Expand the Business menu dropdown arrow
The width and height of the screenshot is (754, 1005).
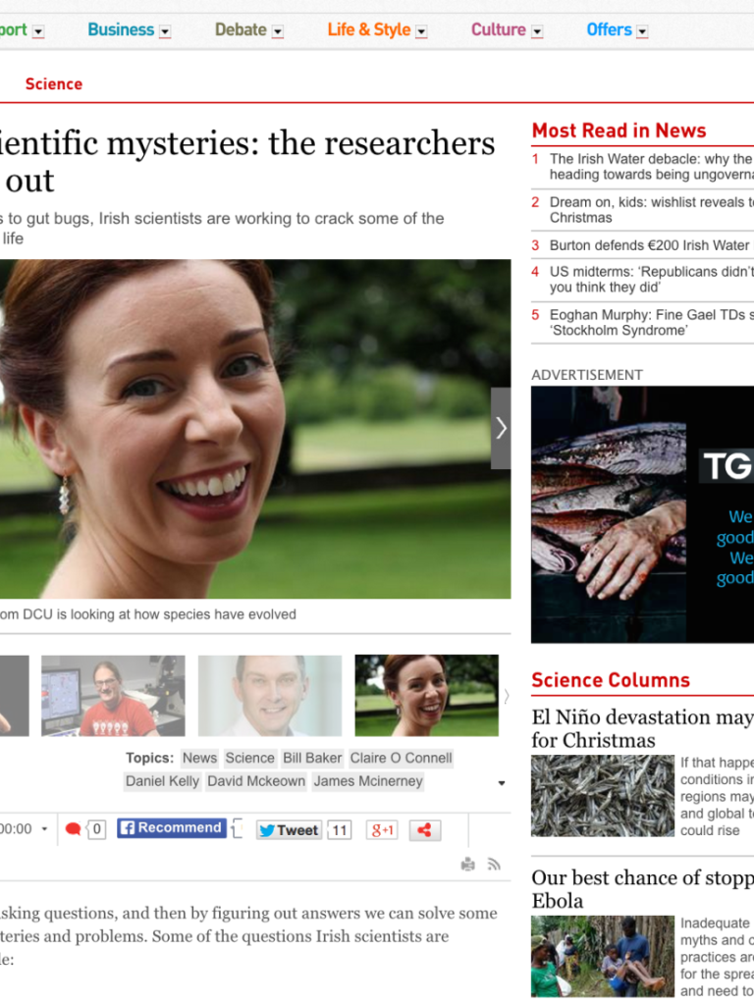(x=165, y=31)
